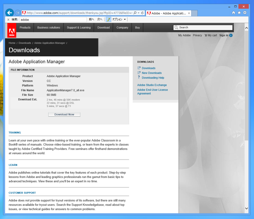
Task: Toggle the highlight matches pen icon
Action: coord(108,19)
